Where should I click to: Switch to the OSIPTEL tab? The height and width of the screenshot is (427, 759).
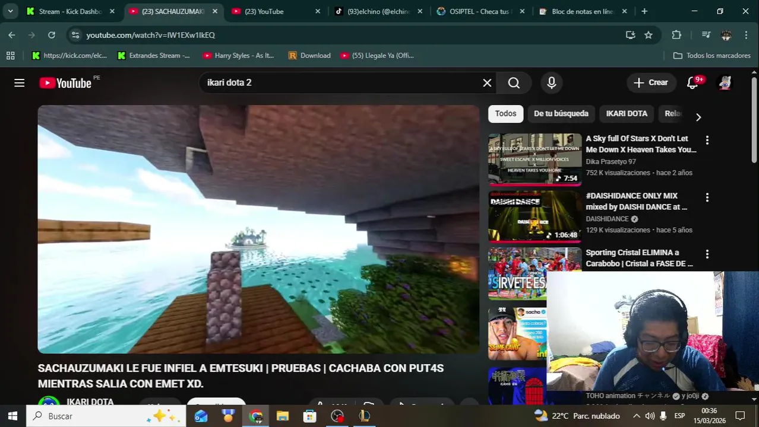point(481,11)
